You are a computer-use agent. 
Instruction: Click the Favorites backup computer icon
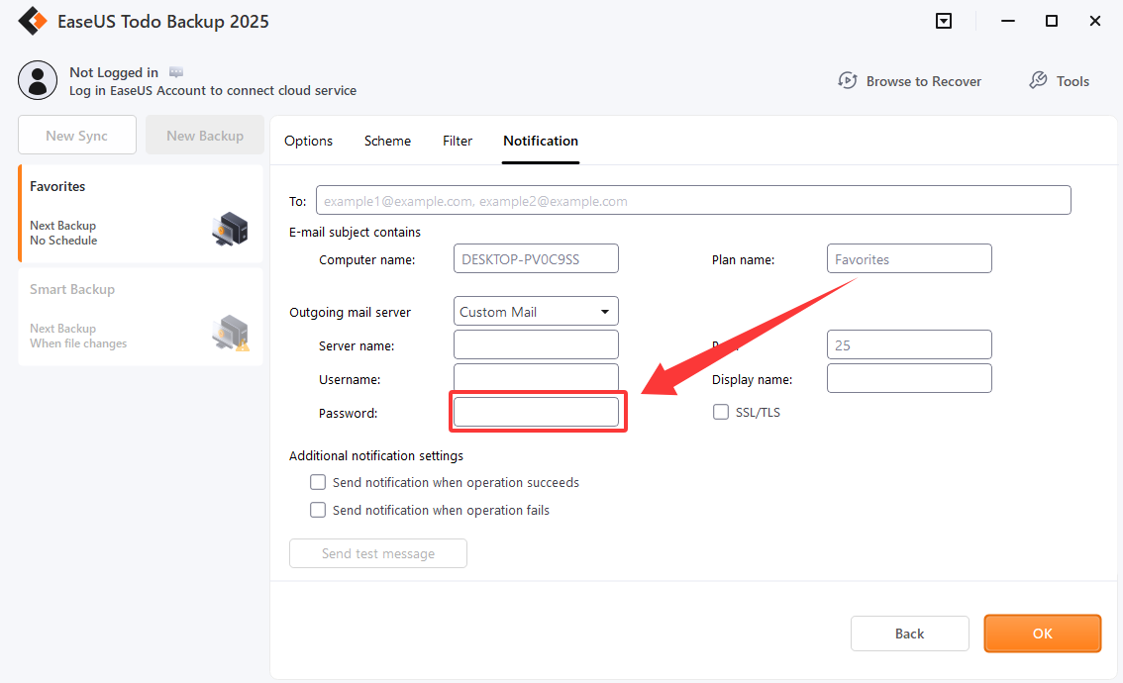pos(230,229)
